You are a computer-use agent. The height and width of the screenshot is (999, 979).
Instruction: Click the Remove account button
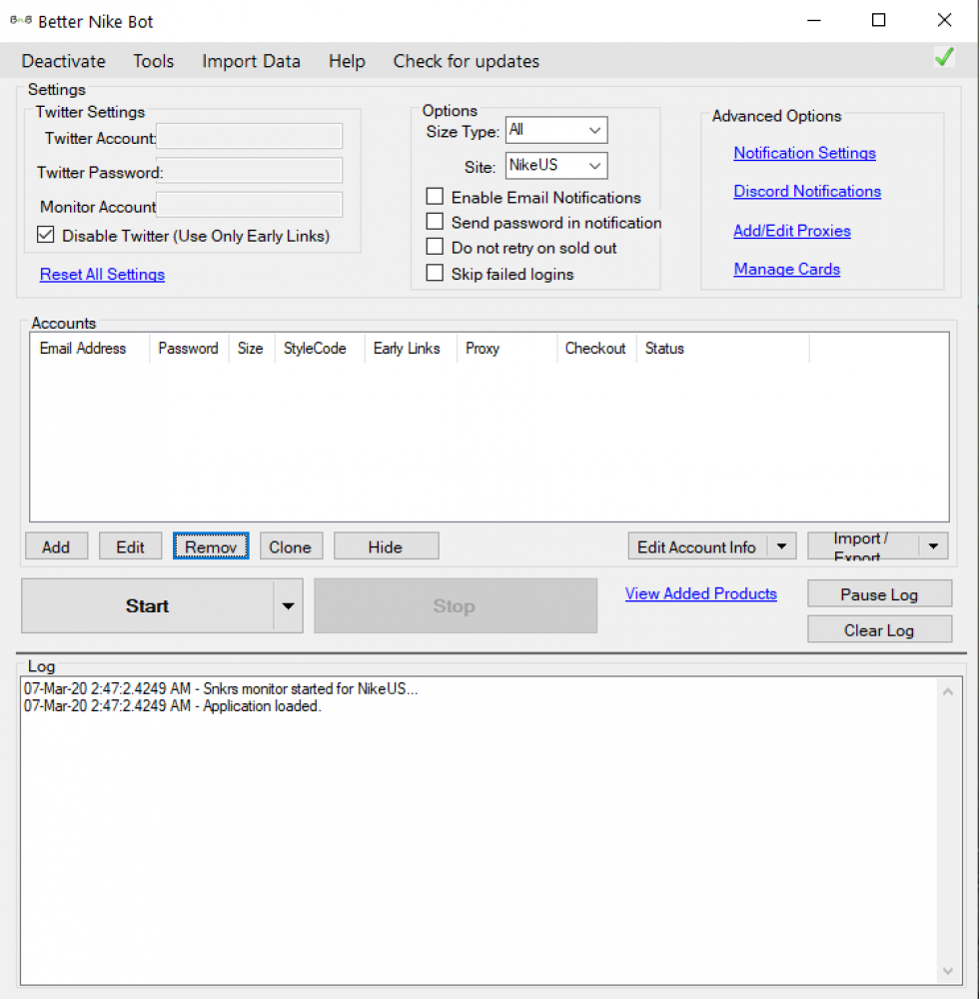211,546
